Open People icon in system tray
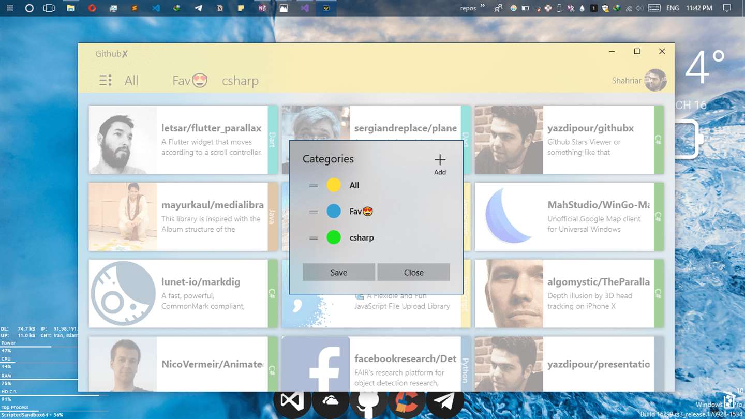This screenshot has height=419, width=745. click(498, 8)
